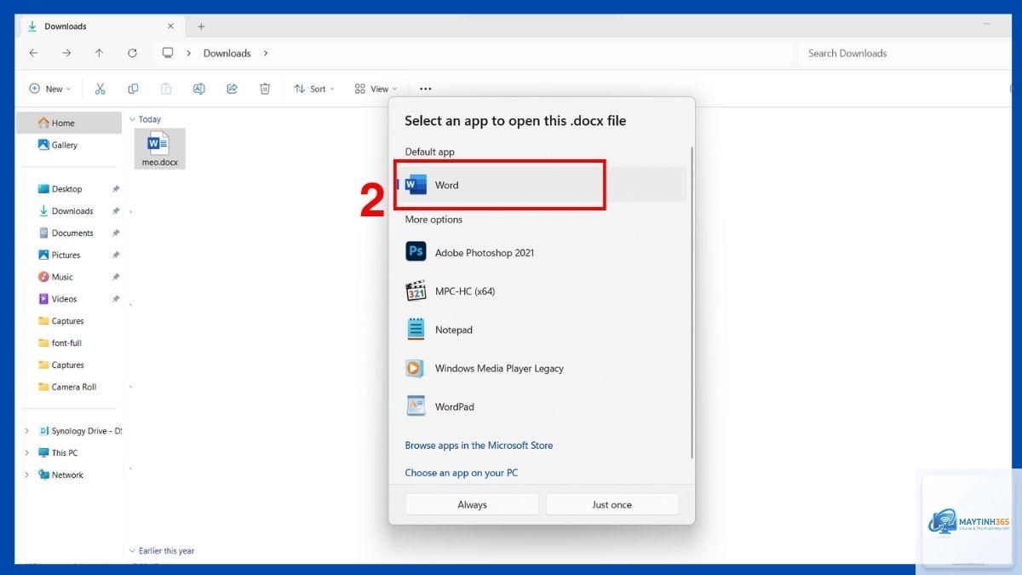1022x575 pixels.
Task: Click the chevron after Downloads in address bar
Action: 266,53
